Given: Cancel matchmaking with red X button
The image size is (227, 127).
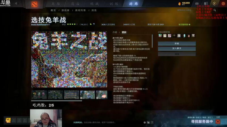Looking at the screenshot, I should coord(218,122).
